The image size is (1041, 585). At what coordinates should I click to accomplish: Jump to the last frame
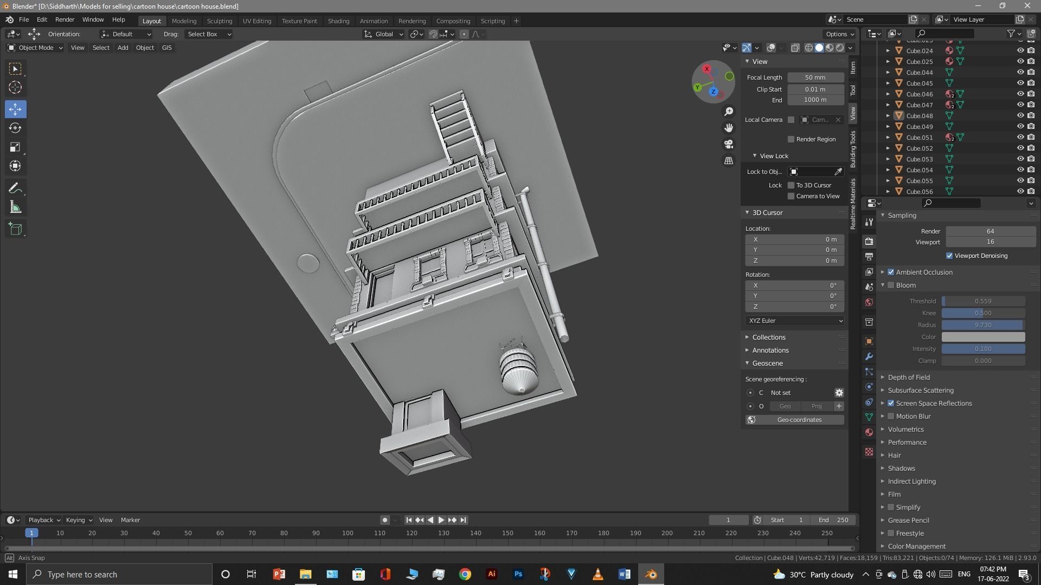(x=463, y=520)
